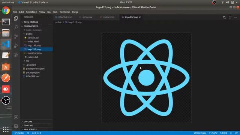This screenshot has height=135, width=240.
Task: Show the applications grid in the dock
Action: (6, 129)
